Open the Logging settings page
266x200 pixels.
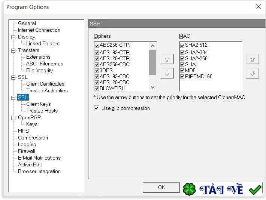click(x=27, y=145)
